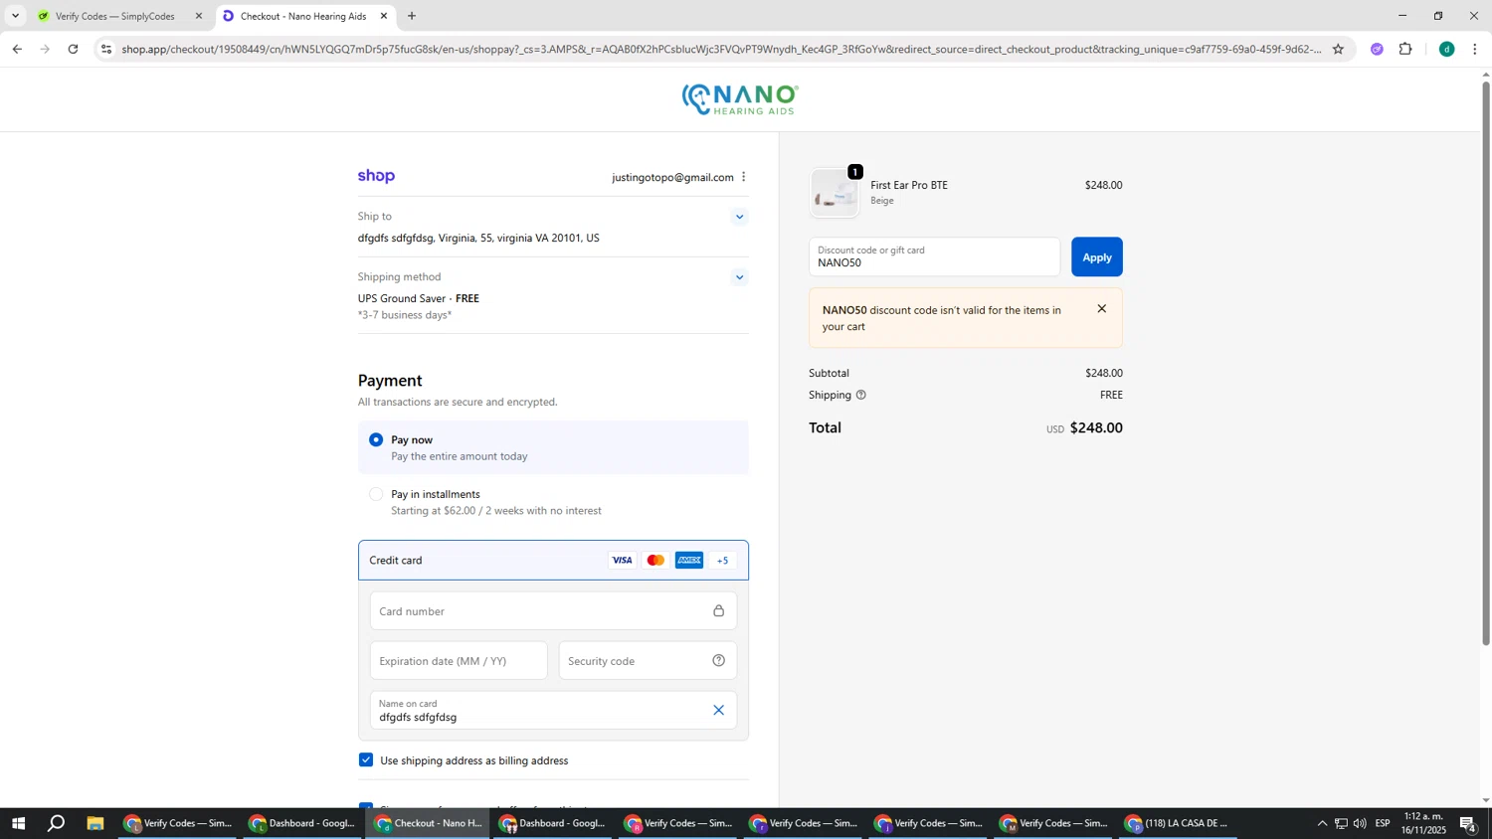Open Checkout Nano taskbar window
Screen dimensions: 1492x839
(x=428, y=823)
